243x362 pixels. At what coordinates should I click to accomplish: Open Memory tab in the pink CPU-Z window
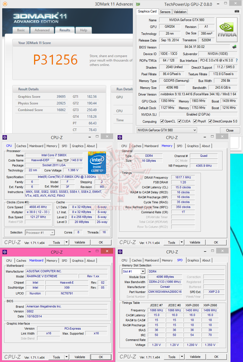(52, 261)
